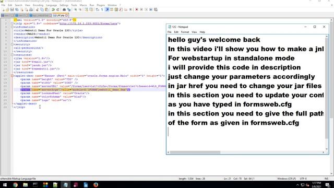Toggle synchronize horizontal scrolling
Screen dimensions: 334x188
pos(91,9)
